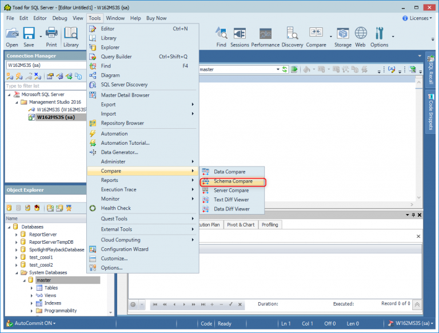439x333 pixels.
Task: Click the Type to filter list field
Action: click(46, 86)
